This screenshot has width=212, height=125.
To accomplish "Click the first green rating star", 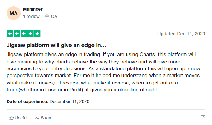I will click(x=10, y=34).
